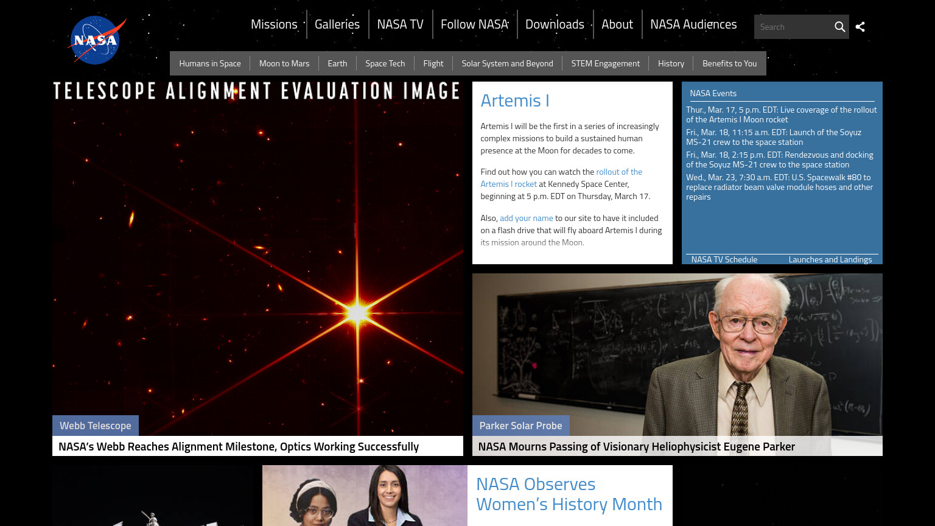Select the Space Tech topic
The width and height of the screenshot is (935, 526).
385,63
